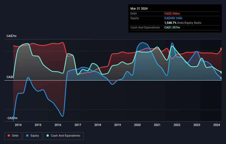Click the 2023 x-axis label
The width and height of the screenshot is (226, 144).
(x=197, y=125)
